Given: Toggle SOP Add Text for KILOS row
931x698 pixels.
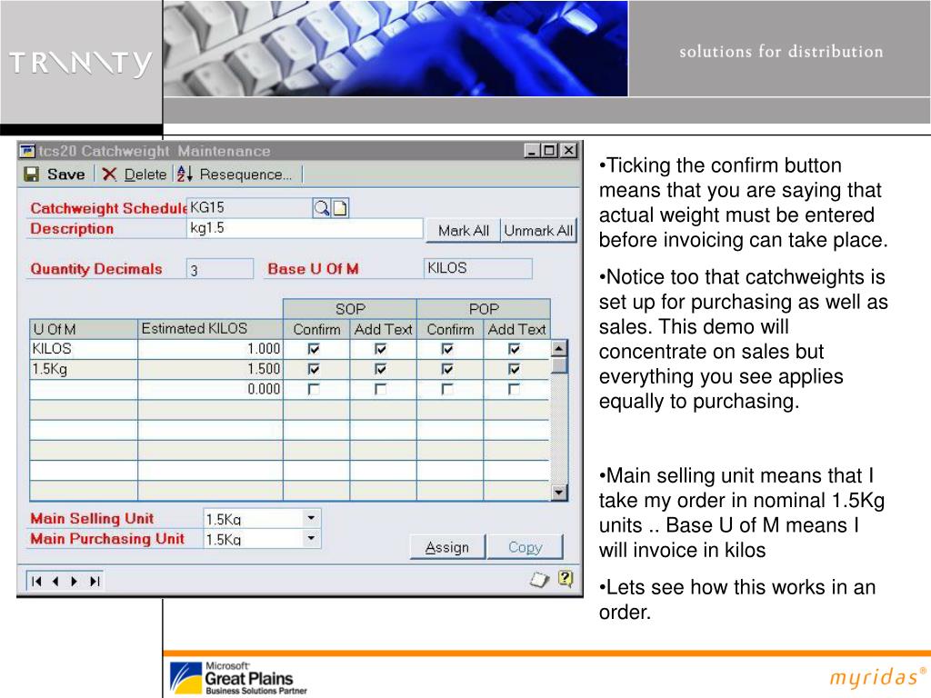Looking at the screenshot, I should pyautogui.click(x=381, y=349).
